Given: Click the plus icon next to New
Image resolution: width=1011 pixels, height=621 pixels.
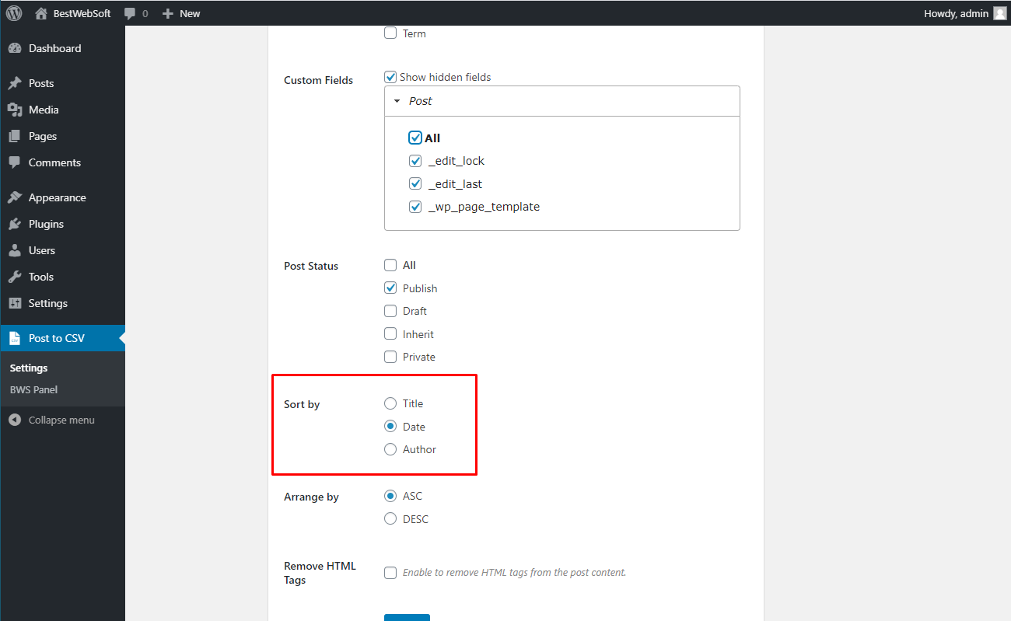Looking at the screenshot, I should [167, 13].
